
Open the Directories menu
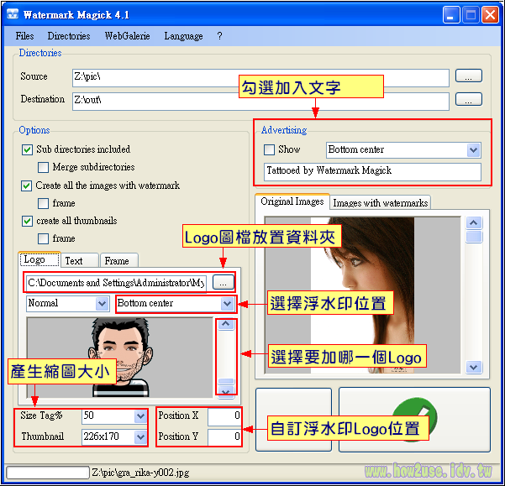pyautogui.click(x=69, y=36)
